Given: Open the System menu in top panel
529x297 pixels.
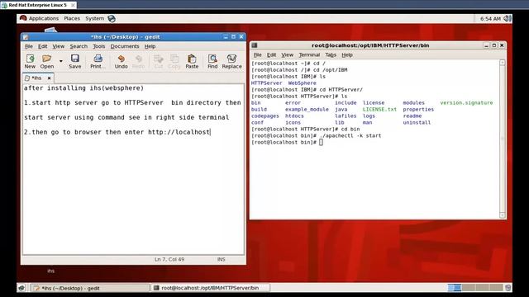Looking at the screenshot, I should pyautogui.click(x=95, y=18).
